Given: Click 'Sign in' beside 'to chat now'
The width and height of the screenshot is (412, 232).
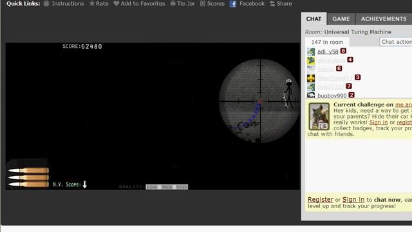Looking at the screenshot, I should [353, 200].
